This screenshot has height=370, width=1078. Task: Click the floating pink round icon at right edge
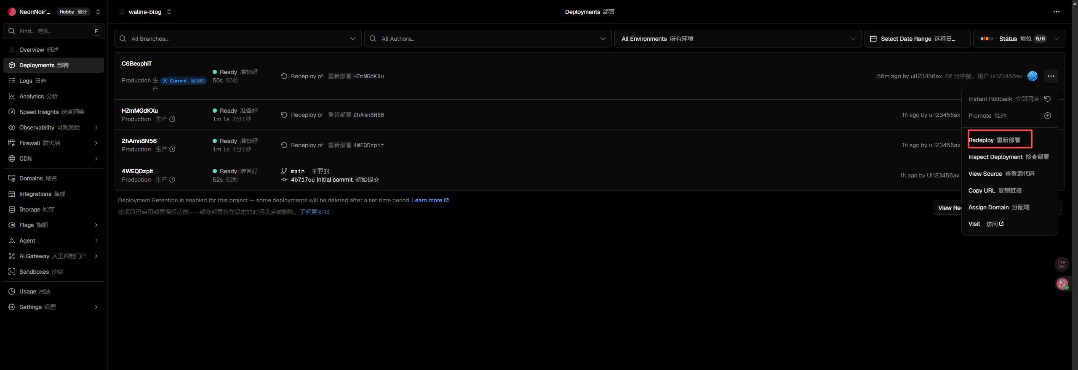(1062, 284)
